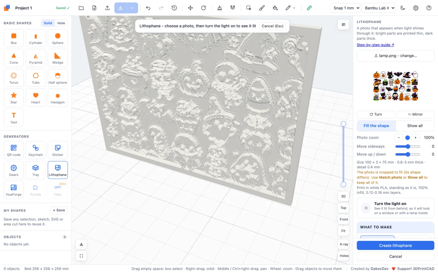Click the green ruler measure icon
Viewport: 438px width, 273px height.
coord(309,8)
